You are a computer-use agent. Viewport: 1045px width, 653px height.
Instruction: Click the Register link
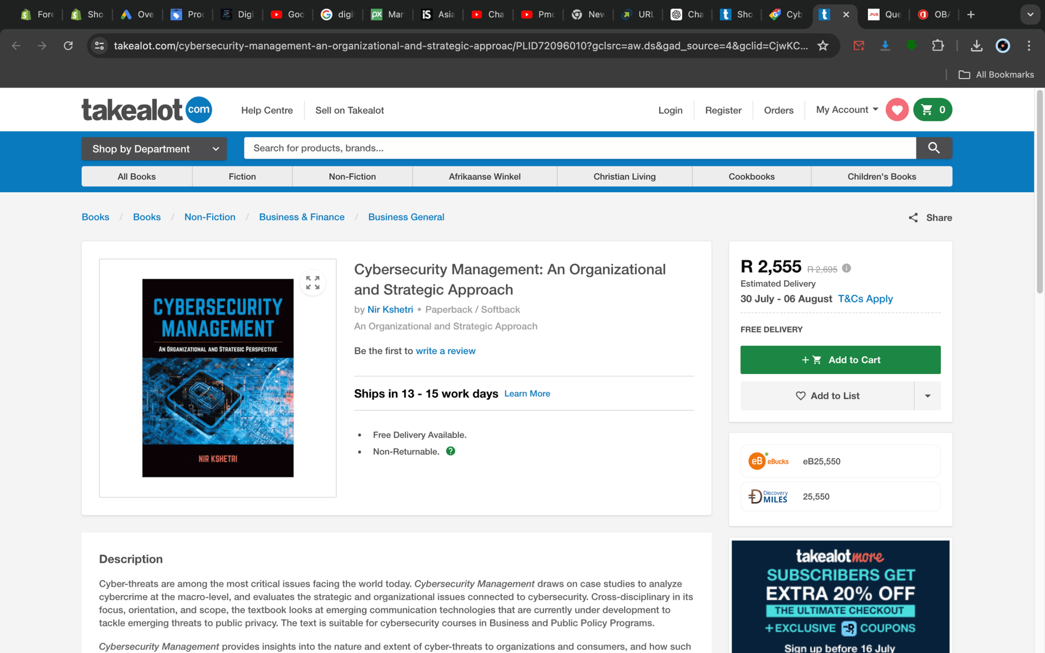coord(723,110)
